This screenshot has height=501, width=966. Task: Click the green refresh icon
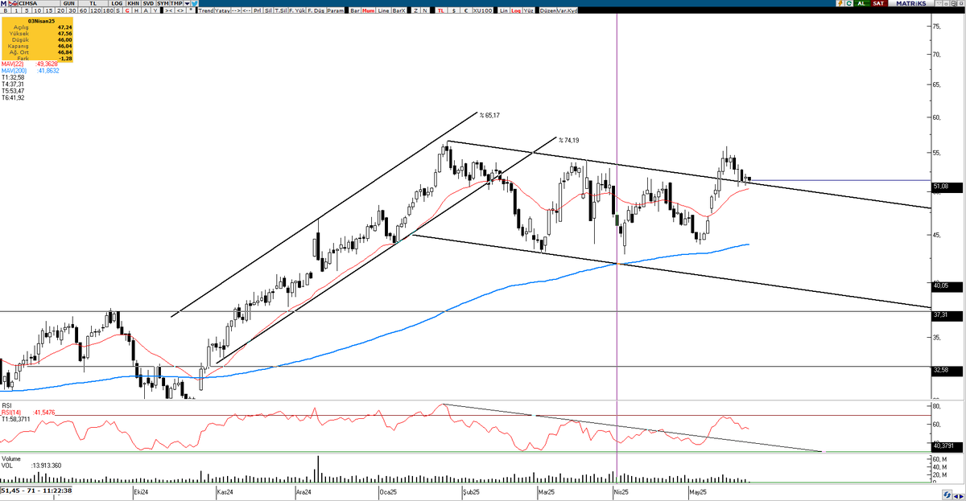[x=848, y=4]
